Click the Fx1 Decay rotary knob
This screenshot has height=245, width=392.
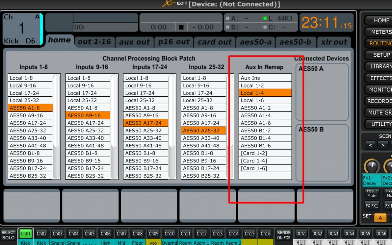371,166
